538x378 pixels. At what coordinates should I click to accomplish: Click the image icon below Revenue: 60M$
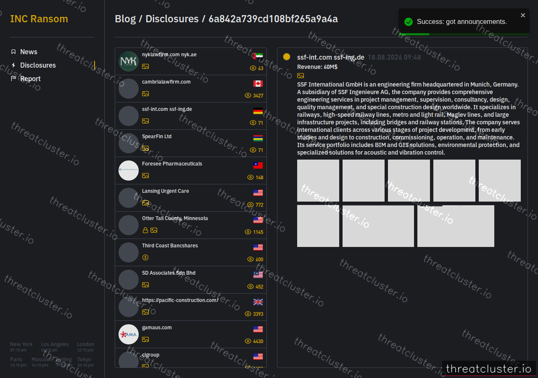301,76
